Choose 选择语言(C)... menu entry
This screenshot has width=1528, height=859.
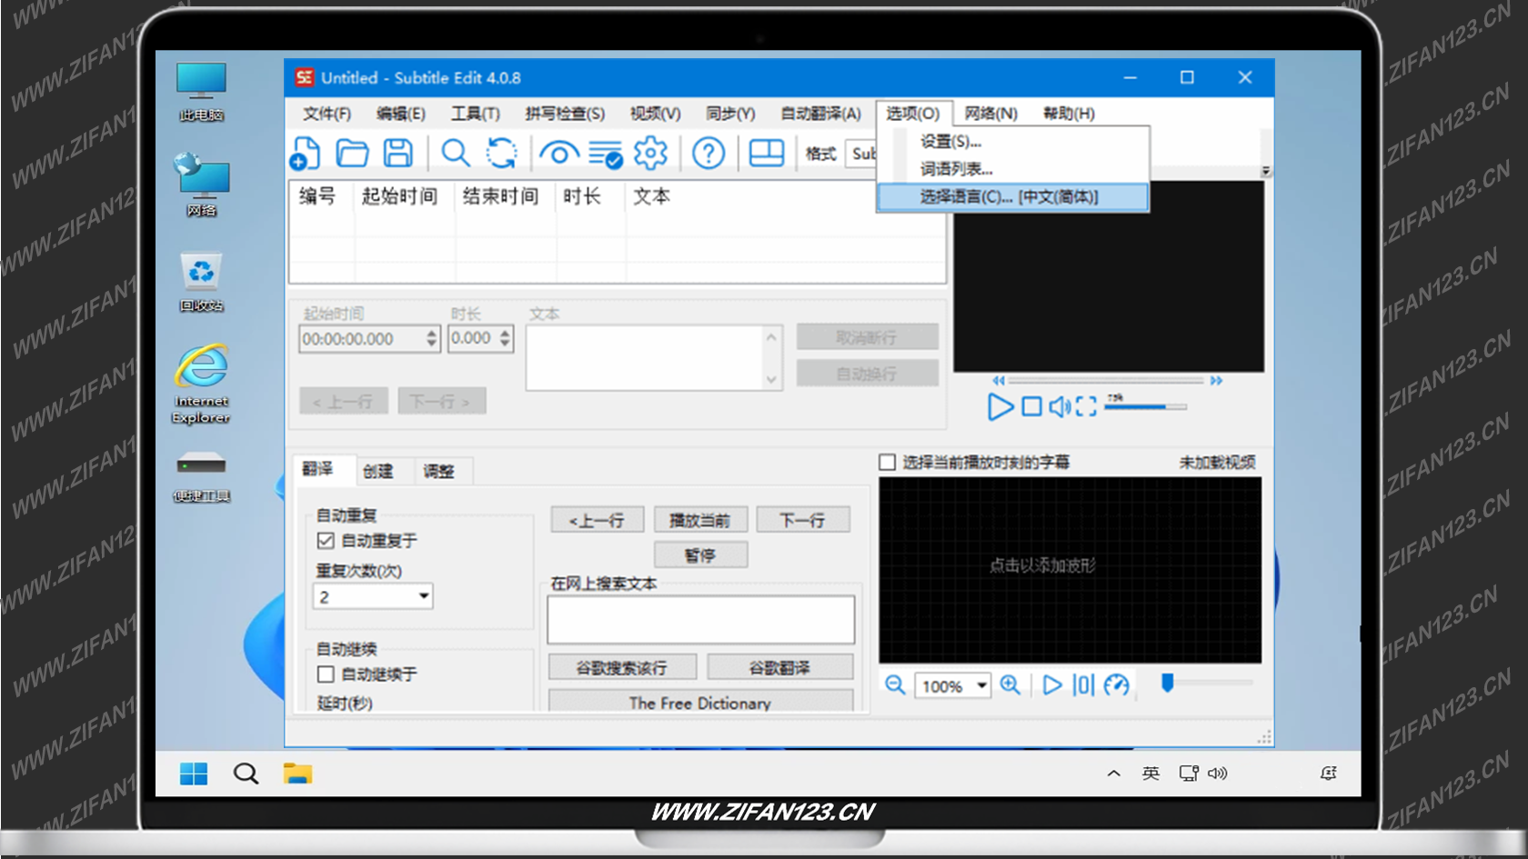(x=1013, y=197)
